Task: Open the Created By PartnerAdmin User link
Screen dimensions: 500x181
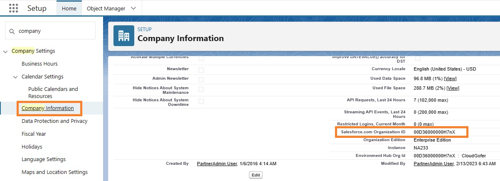Action: point(217,164)
